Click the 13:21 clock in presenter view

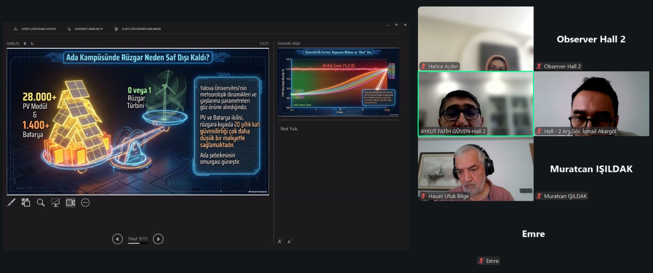click(x=264, y=44)
